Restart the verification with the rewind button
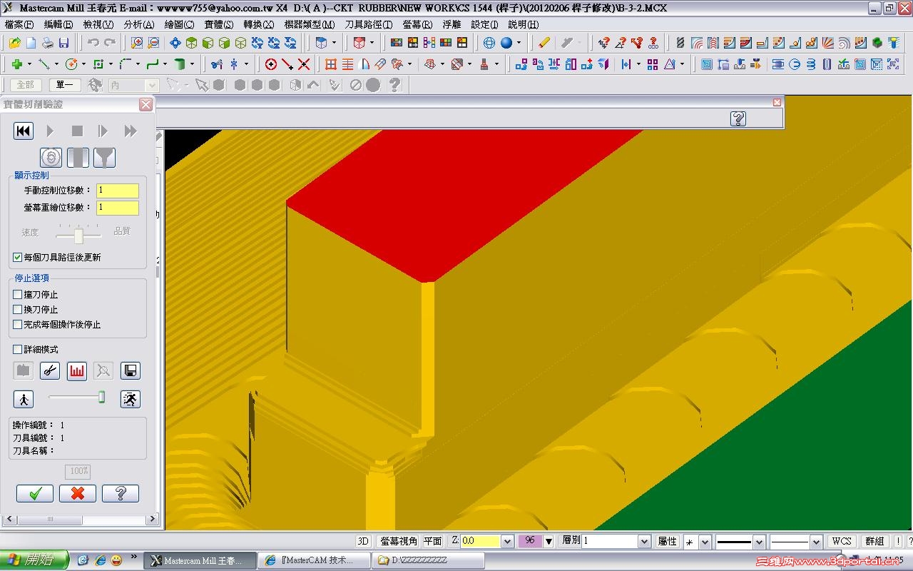The height and width of the screenshot is (571, 913). (x=24, y=131)
